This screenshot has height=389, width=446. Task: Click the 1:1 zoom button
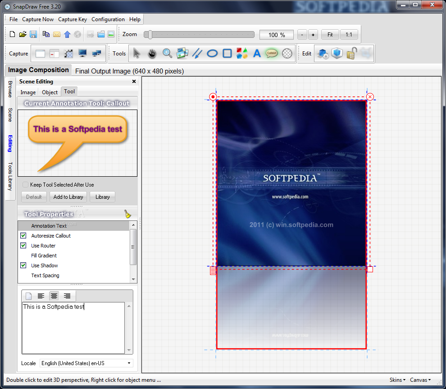(x=349, y=35)
